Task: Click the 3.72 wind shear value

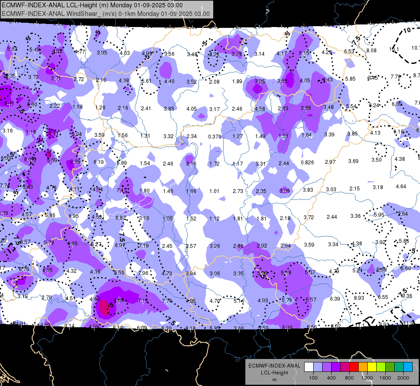Action: click(x=308, y=217)
